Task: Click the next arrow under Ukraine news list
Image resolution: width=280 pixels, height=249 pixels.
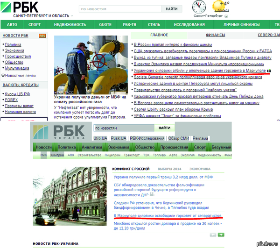Action: 221,235
